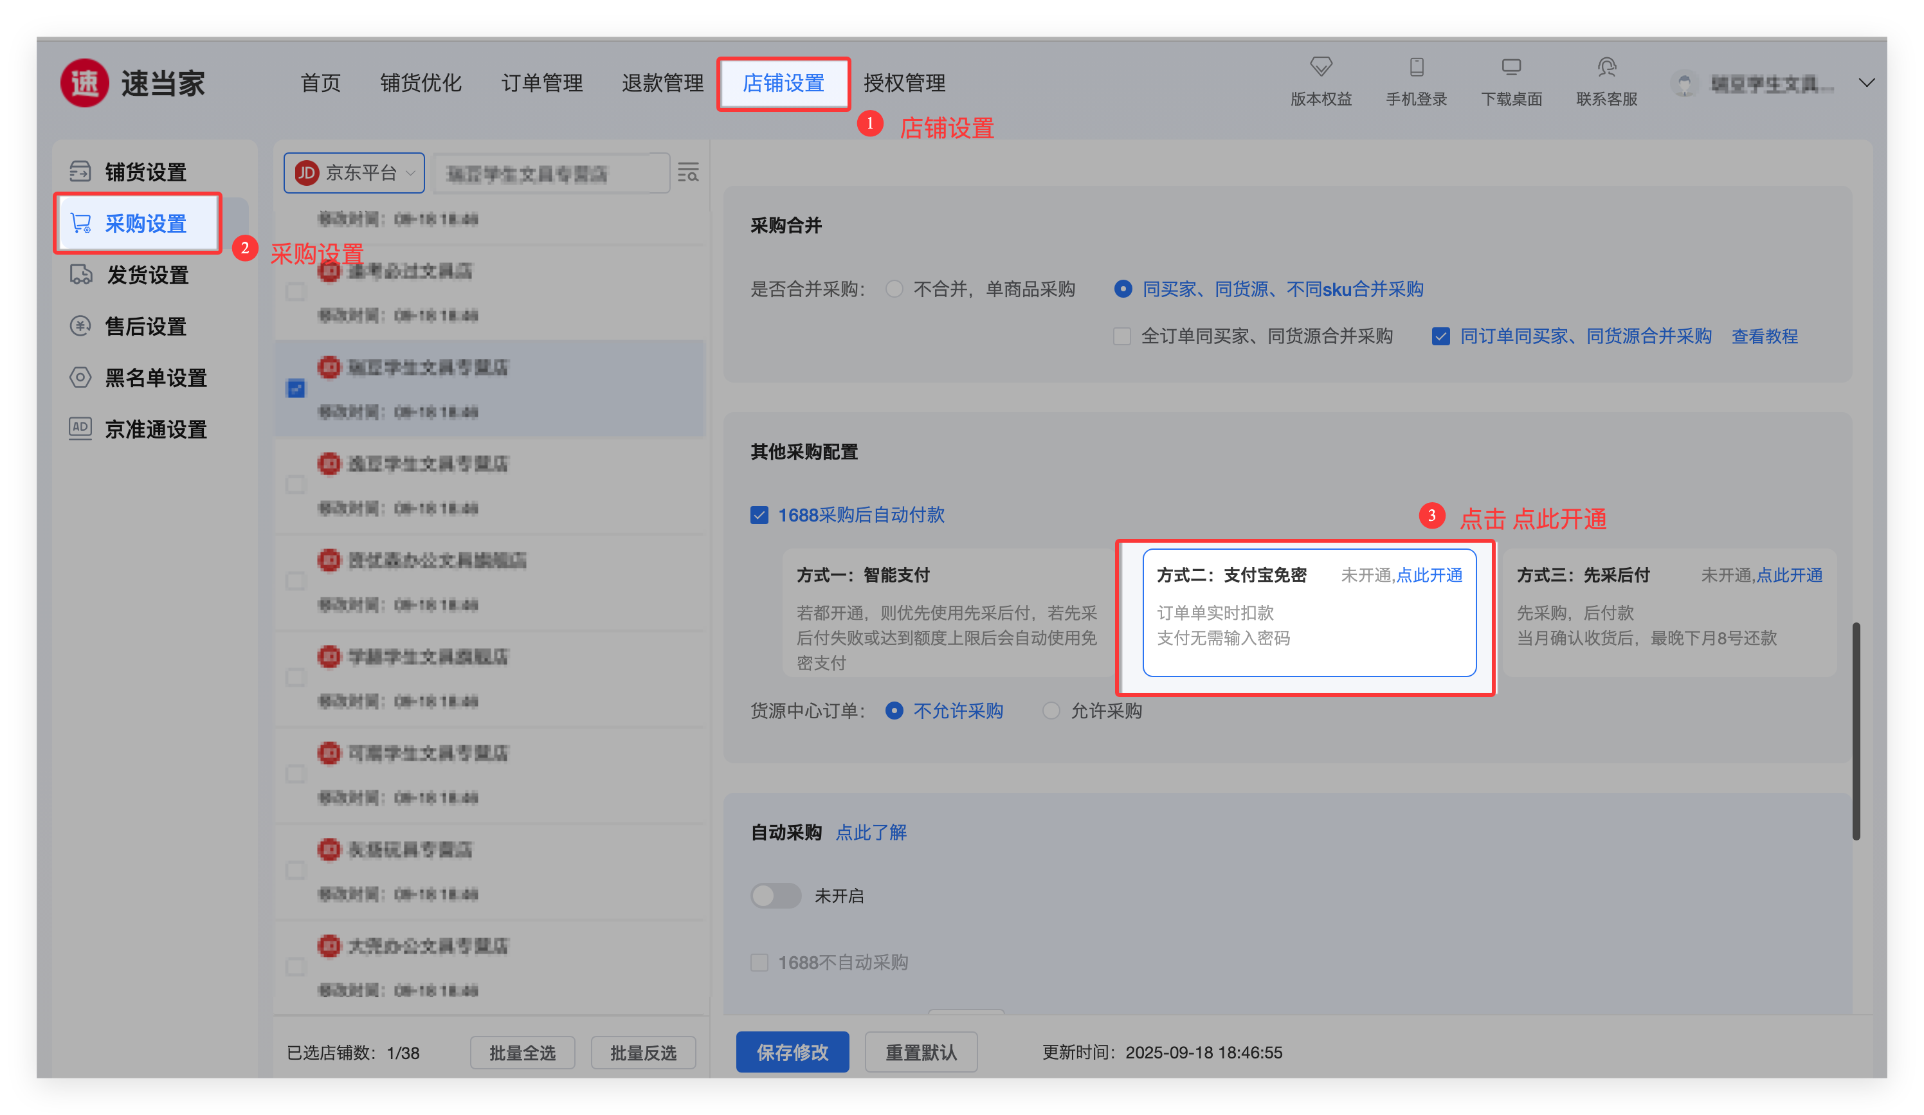Uncheck 1688采购后自动付款 checkbox
Viewport: 1924px width, 1115px height.
coord(759,516)
